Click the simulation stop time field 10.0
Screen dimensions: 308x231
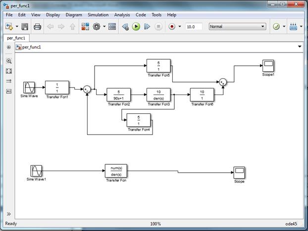click(194, 27)
